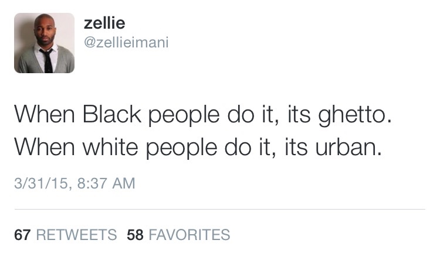Click the tweet timestamp 3/31/15, 8:37 AM
This screenshot has height=257, width=430.
point(75,184)
